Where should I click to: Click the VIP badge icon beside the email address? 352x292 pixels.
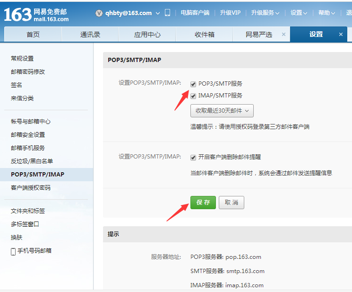pos(99,13)
